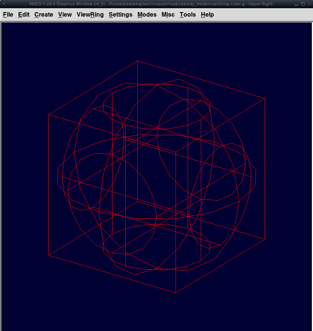
Task: Minimize the MGED Graphics Window
Action: (x=296, y=4)
